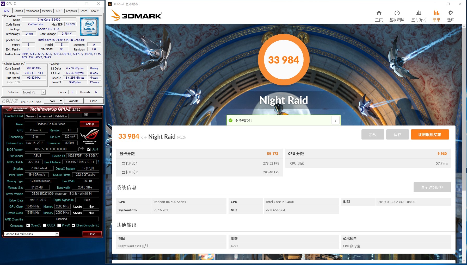Click the AMD CrossFire Disabled field
Image resolution: width=467 pixels, height=265 pixels.
point(62,219)
